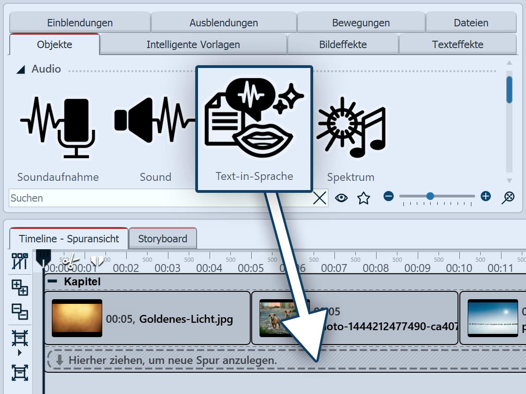Adjust the thumbnail size slider
The image size is (526, 394).
(430, 196)
